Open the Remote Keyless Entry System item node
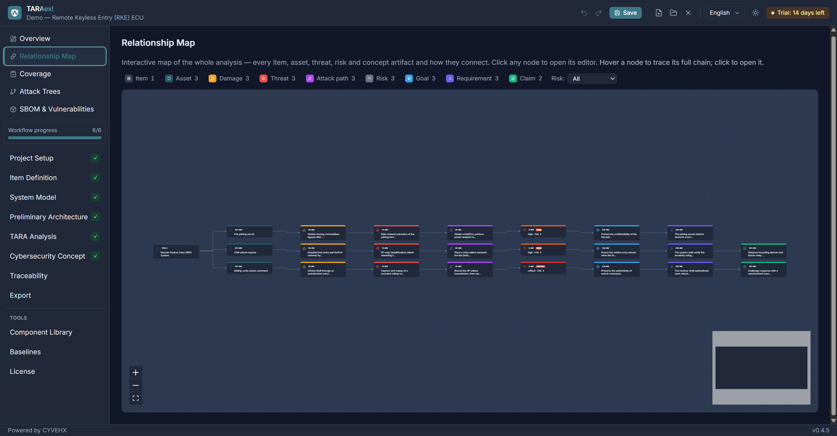Viewport: 837px width, 436px height. coord(176,251)
